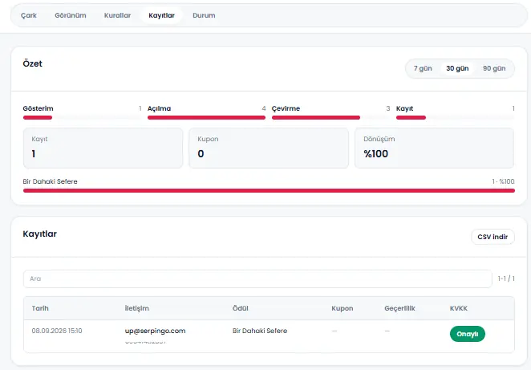Go to the Durum tab
The width and height of the screenshot is (531, 370).
pyautogui.click(x=204, y=15)
